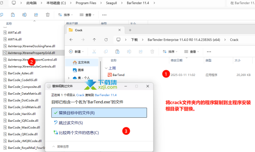The image size is (255, 152).
Task: Click the Crack link in the copy dialog
Action: tap(80, 95)
